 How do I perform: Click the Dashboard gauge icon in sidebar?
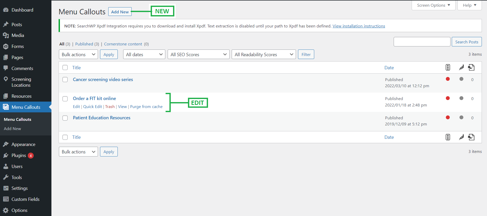tap(6, 10)
